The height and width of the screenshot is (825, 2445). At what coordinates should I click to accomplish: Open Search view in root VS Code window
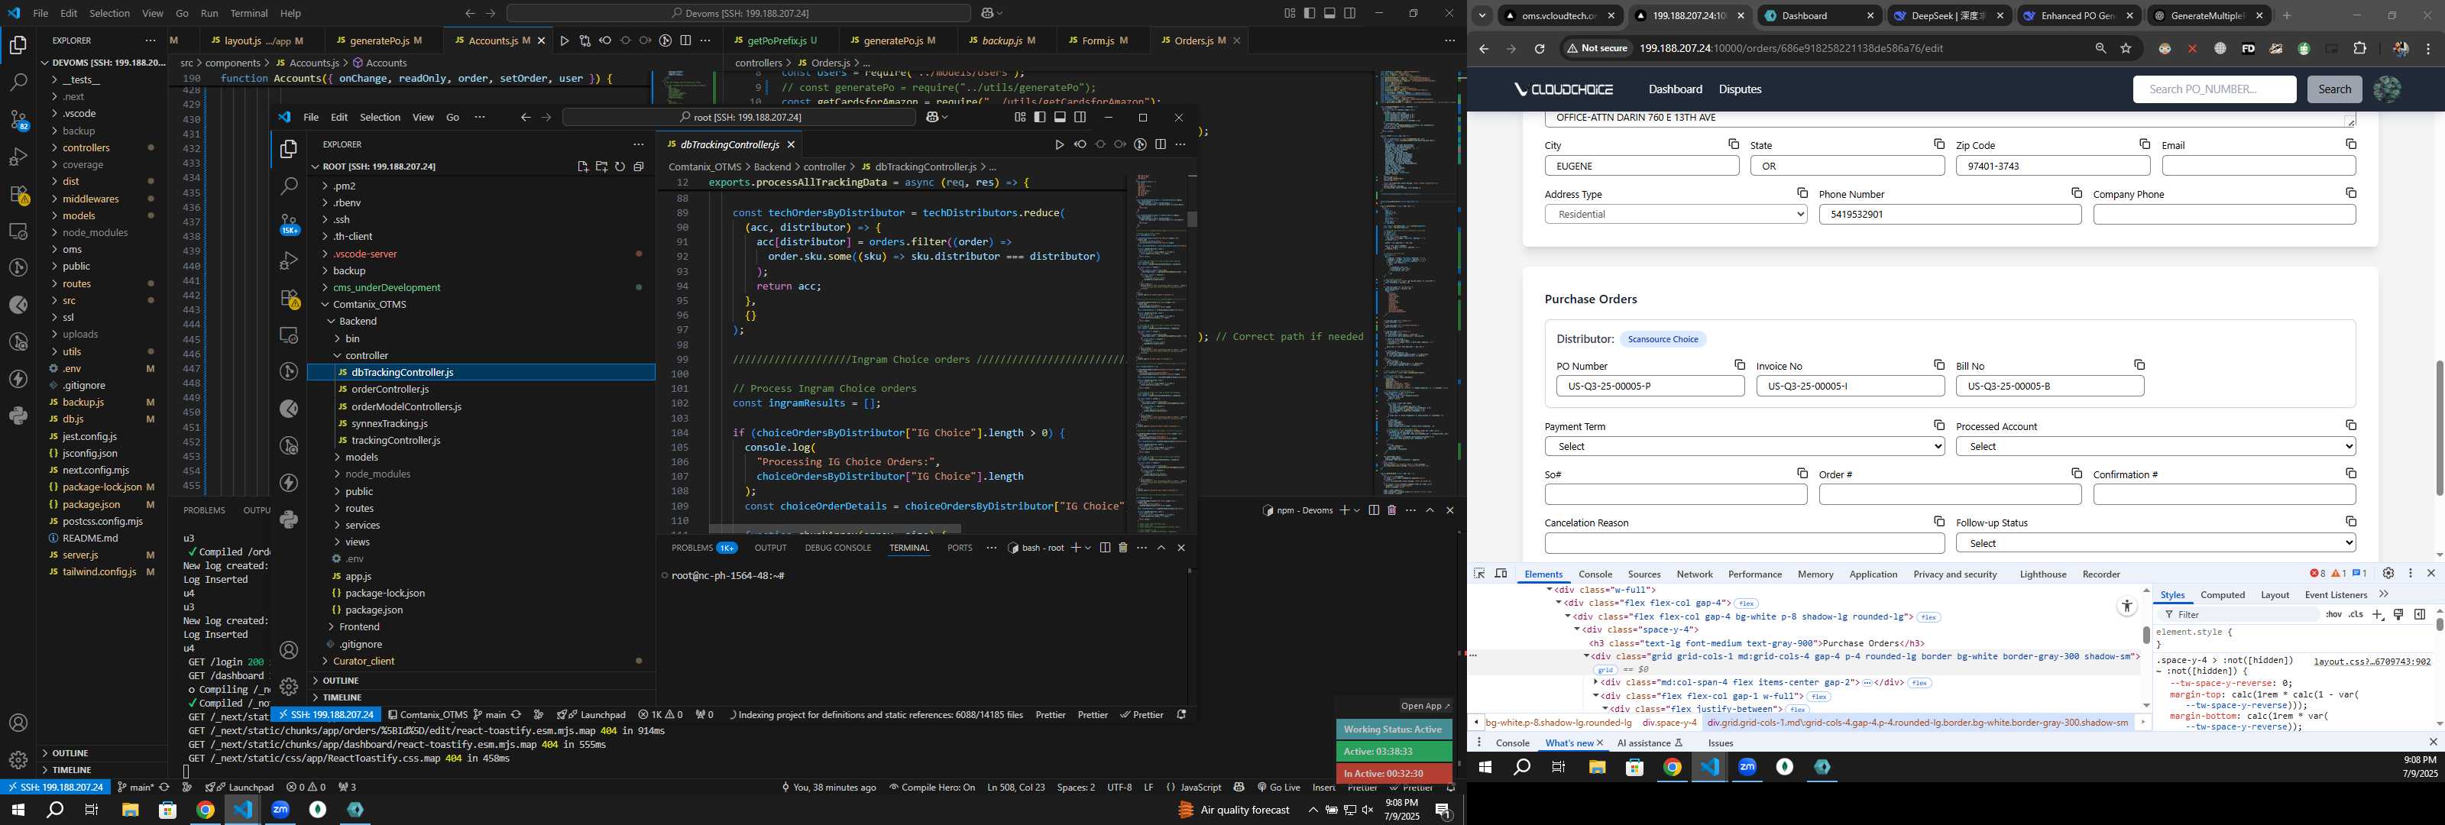click(x=290, y=186)
